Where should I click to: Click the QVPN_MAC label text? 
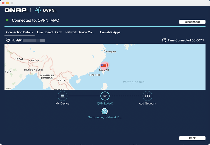coord(105,103)
